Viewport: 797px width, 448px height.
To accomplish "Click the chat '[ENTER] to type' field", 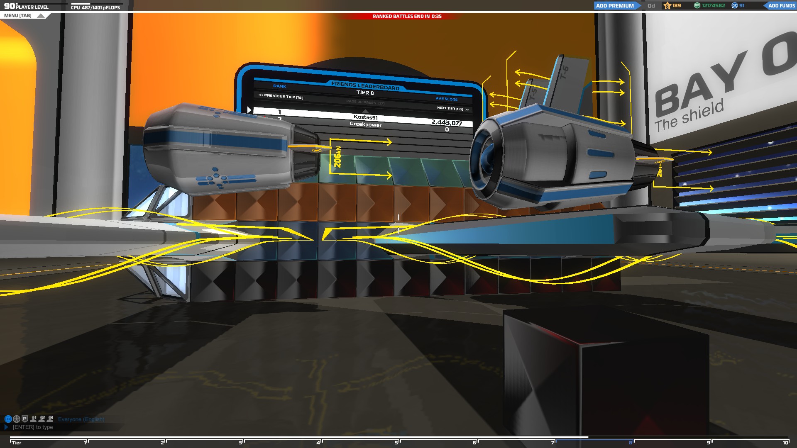I will coord(33,427).
